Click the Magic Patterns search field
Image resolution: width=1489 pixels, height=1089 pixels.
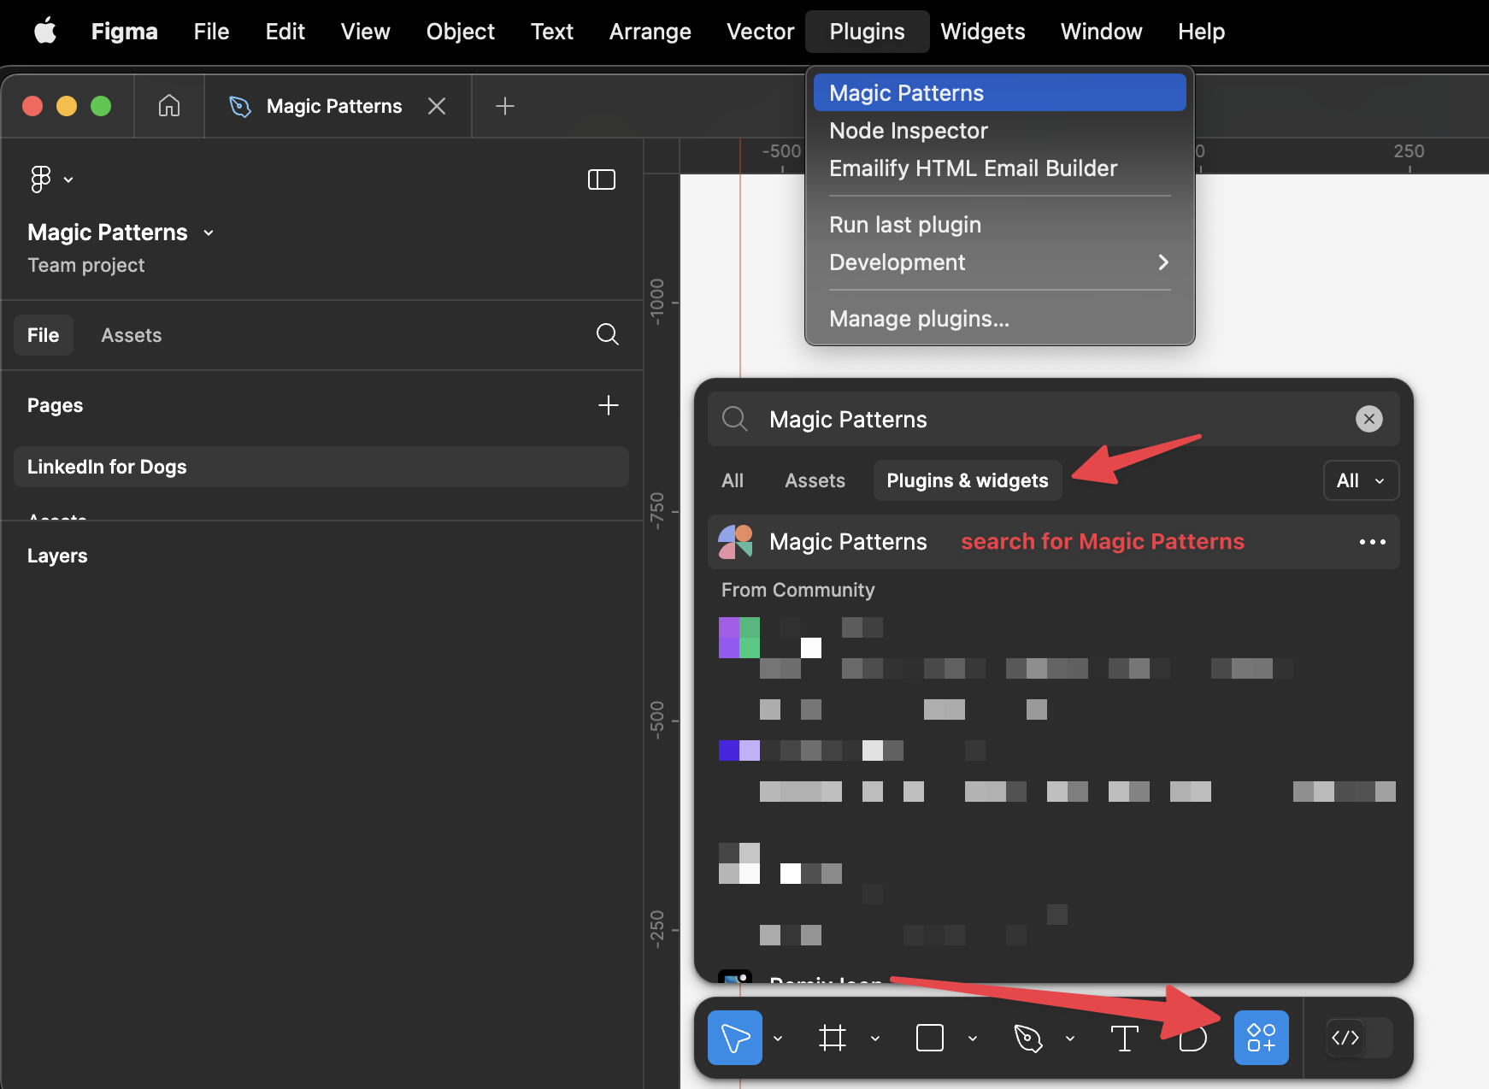(1053, 419)
